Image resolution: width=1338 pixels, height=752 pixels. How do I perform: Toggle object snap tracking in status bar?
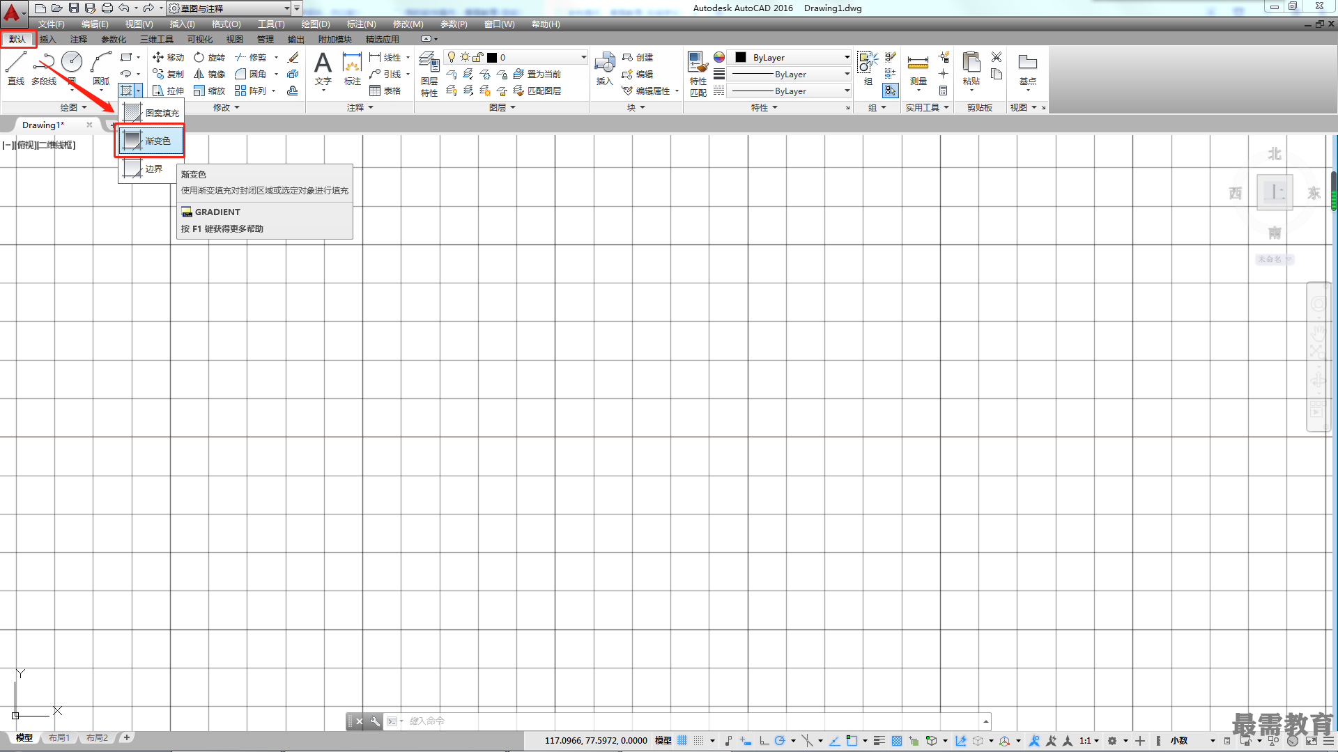(x=834, y=741)
